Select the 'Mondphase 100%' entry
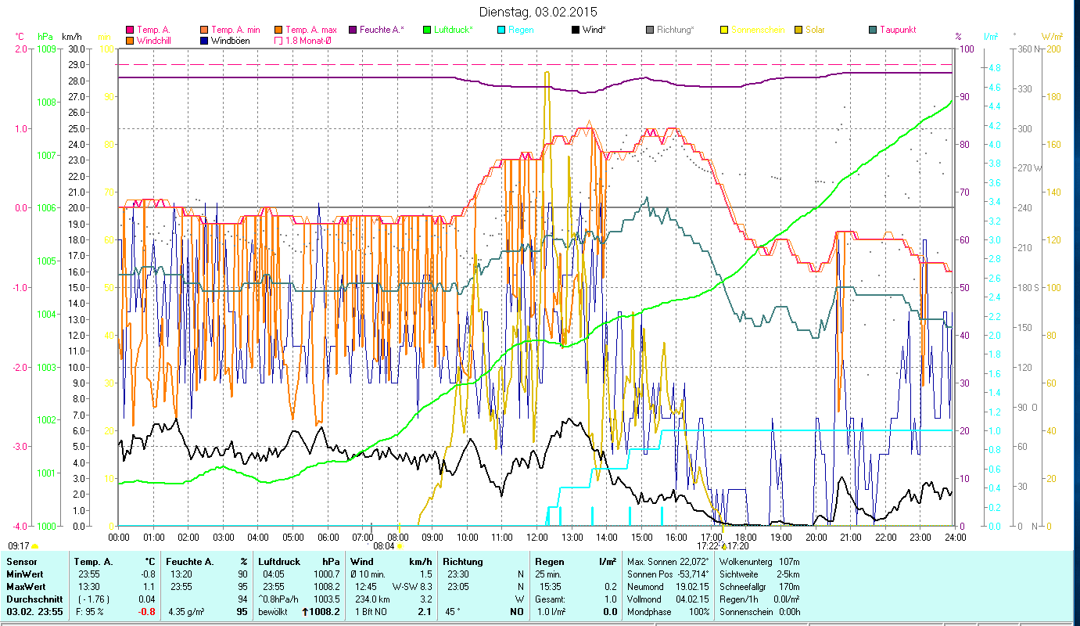Screen dimensions: 1080x626 [x=668, y=612]
